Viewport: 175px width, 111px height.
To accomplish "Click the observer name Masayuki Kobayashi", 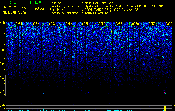I will point(100,3).
